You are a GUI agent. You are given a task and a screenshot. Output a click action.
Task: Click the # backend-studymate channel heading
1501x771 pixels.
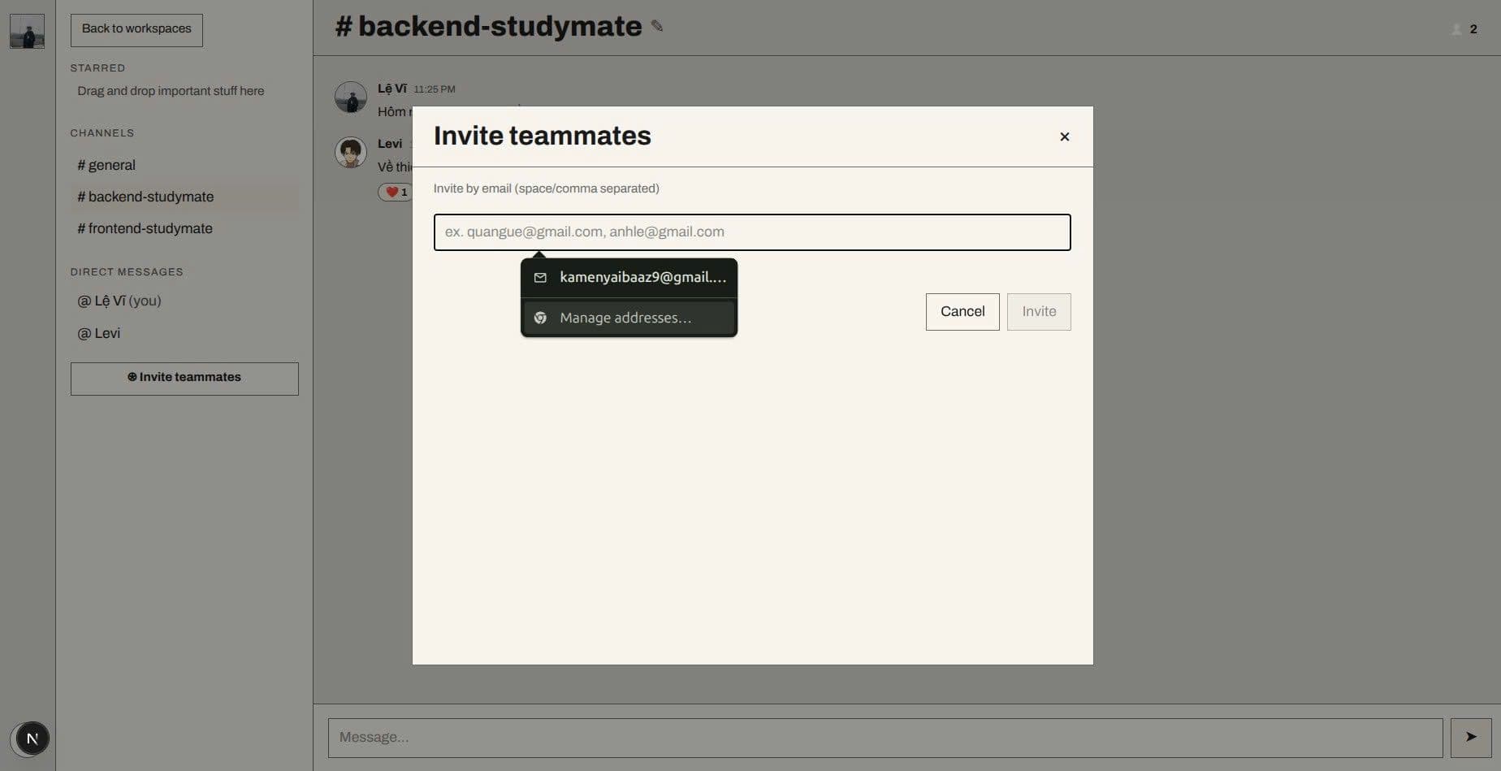click(x=488, y=26)
